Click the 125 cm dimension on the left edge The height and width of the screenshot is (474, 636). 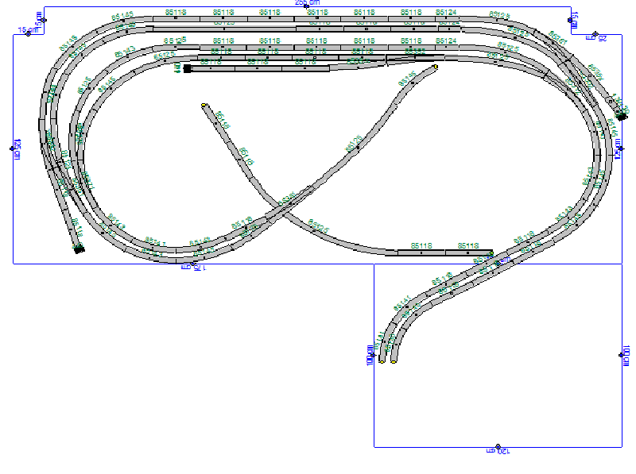click(x=14, y=148)
